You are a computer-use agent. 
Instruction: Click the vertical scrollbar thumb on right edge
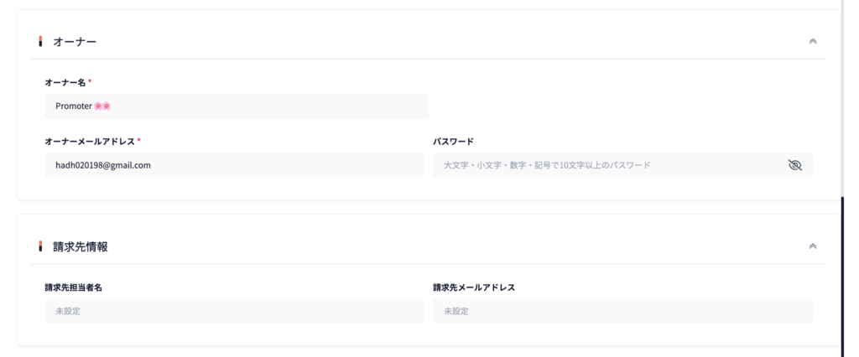coord(842,277)
